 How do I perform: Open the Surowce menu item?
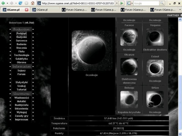21,41
